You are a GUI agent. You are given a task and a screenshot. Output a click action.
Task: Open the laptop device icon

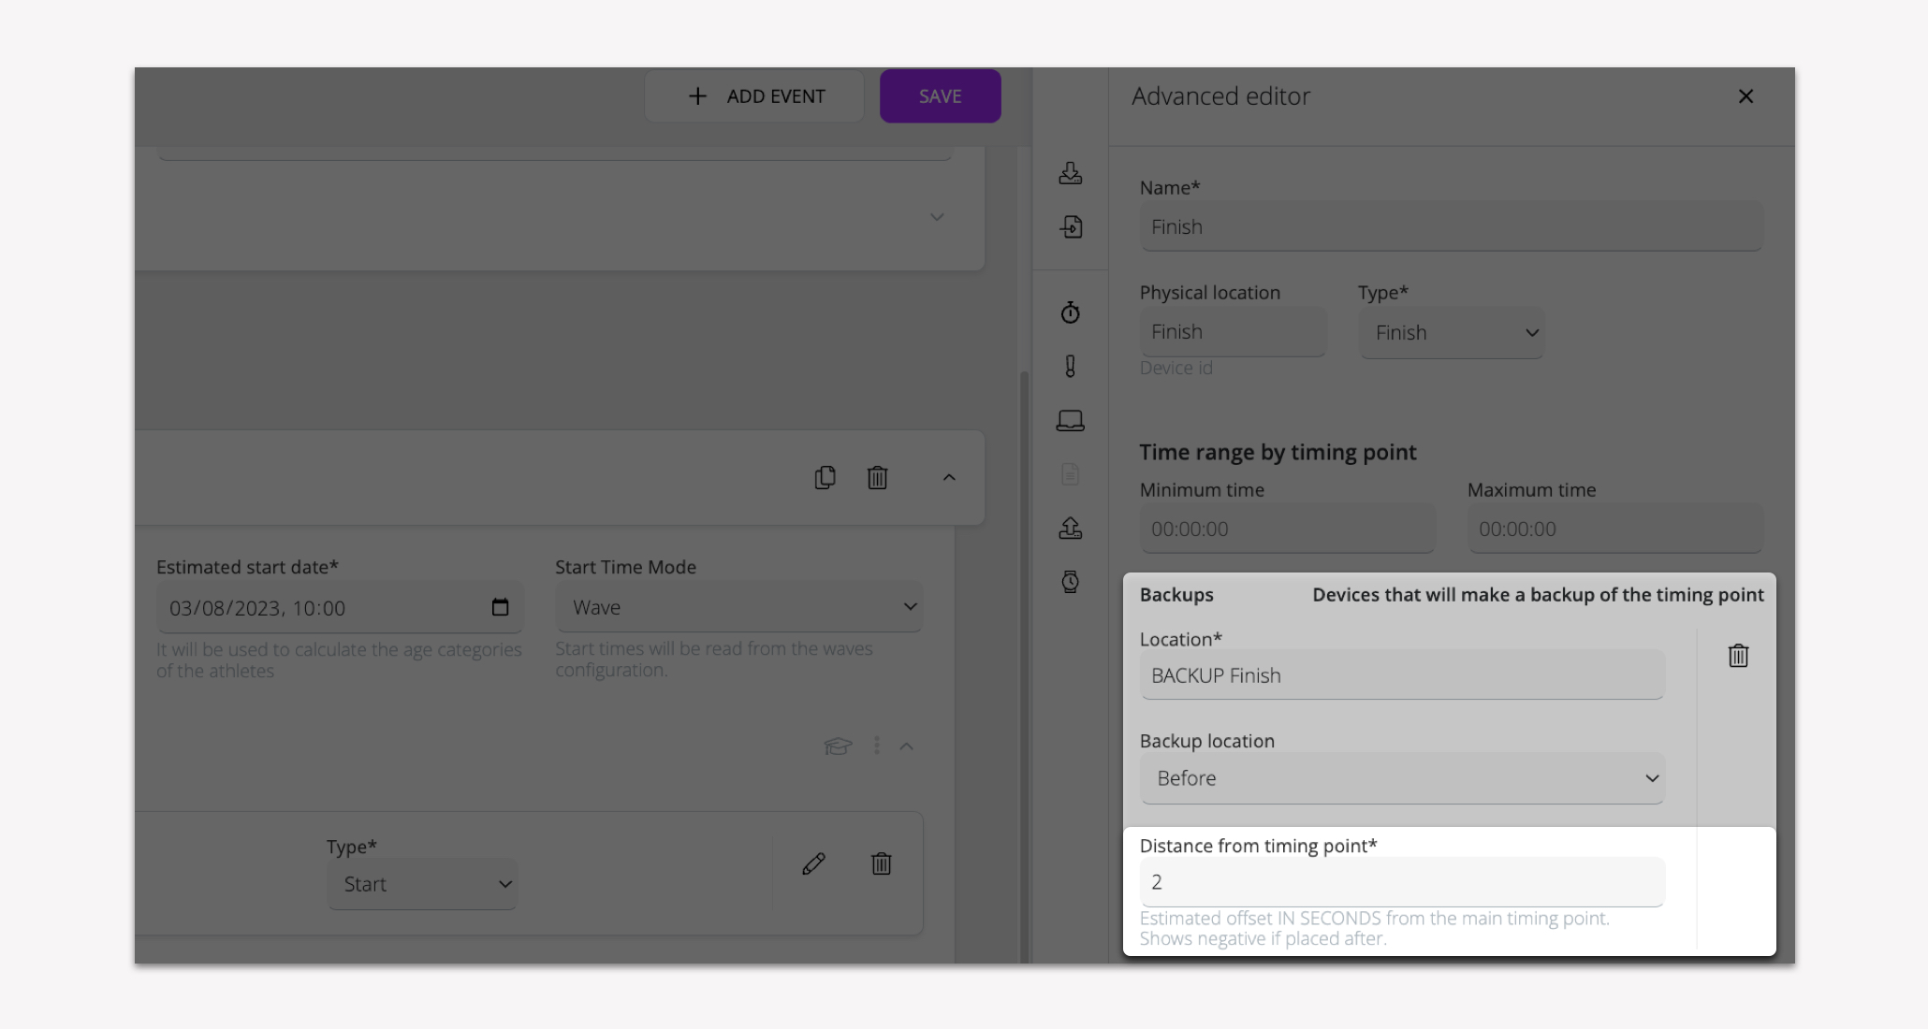point(1070,420)
